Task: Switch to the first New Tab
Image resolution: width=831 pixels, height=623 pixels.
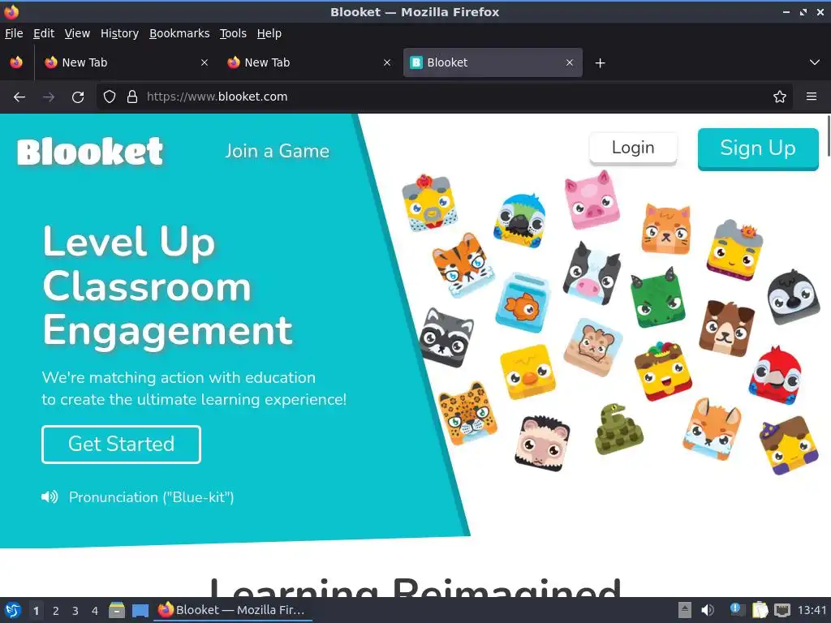Action: click(127, 62)
